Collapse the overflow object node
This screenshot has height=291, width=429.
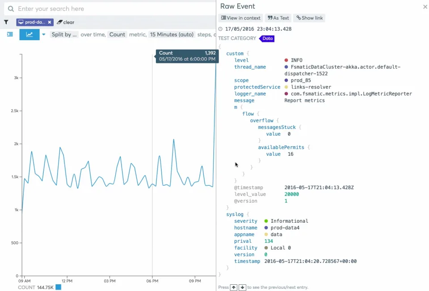(x=261, y=121)
